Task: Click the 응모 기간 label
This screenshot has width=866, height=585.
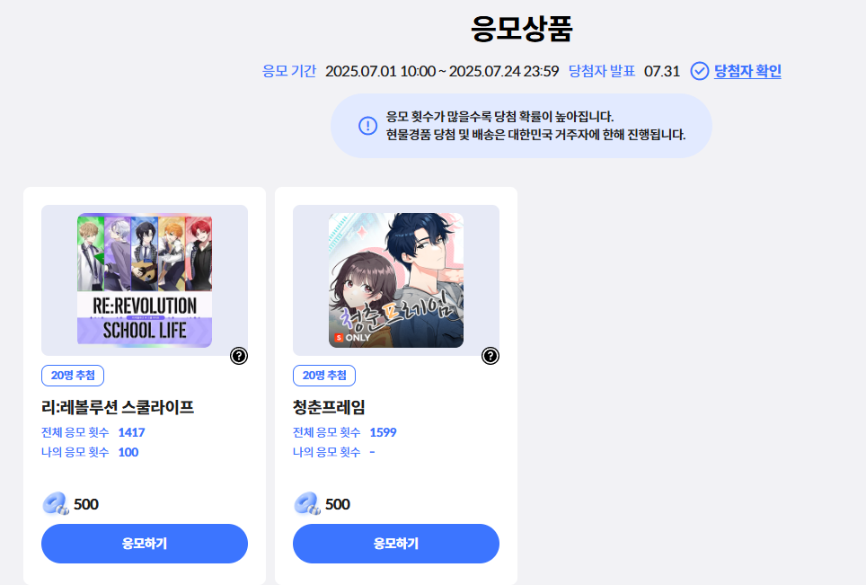Action: 289,71
